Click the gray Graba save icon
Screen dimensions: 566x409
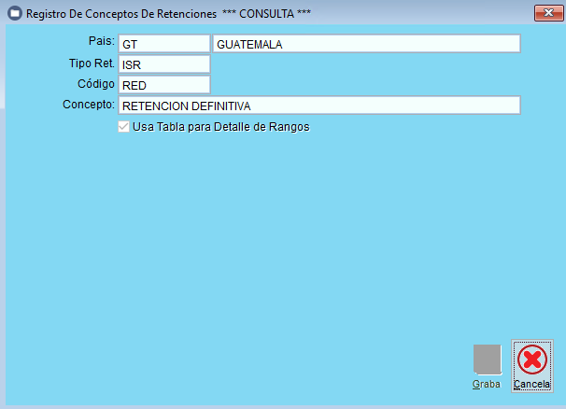coord(487,360)
